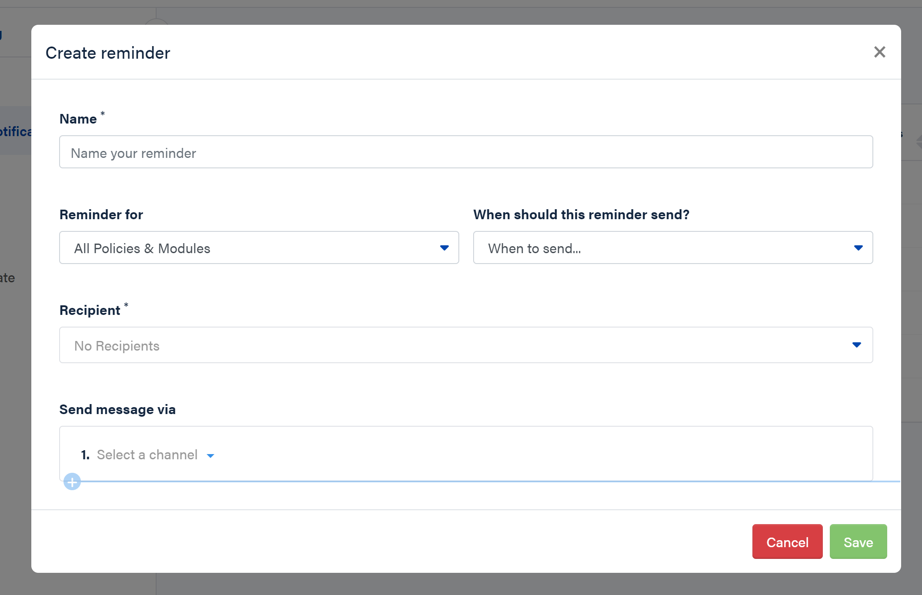The height and width of the screenshot is (595, 922).
Task: Expand the No Recipients selector
Action: tap(465, 345)
